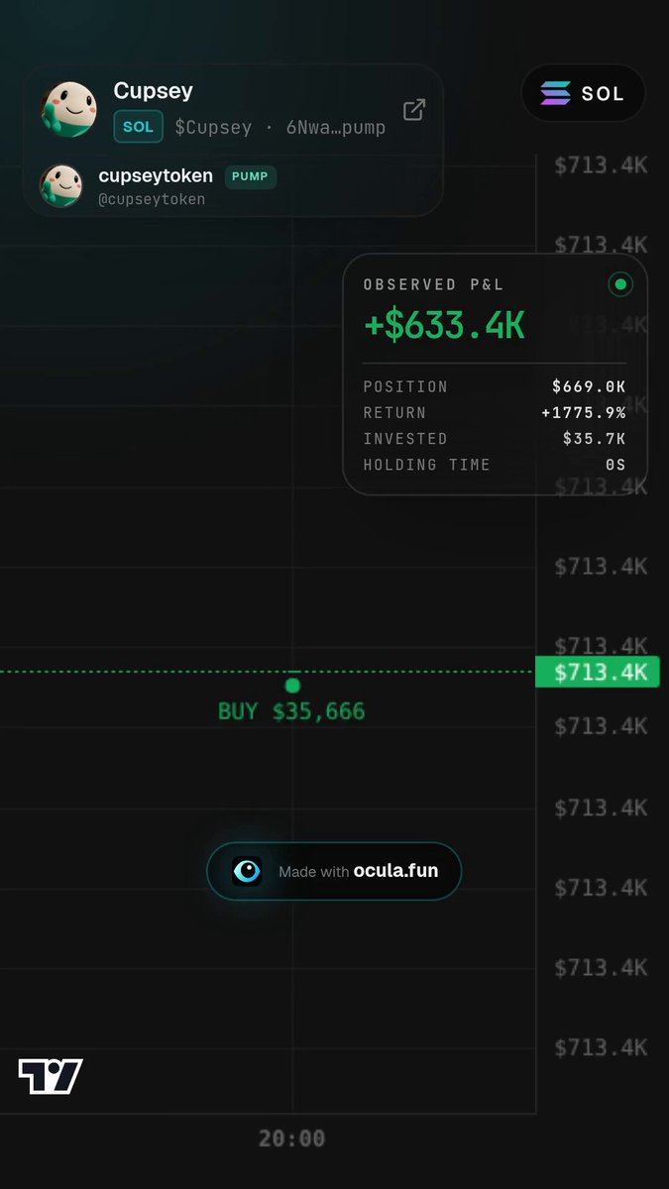Image resolution: width=669 pixels, height=1189 pixels.
Task: Select the SOL chain selector pill
Action: 584,94
